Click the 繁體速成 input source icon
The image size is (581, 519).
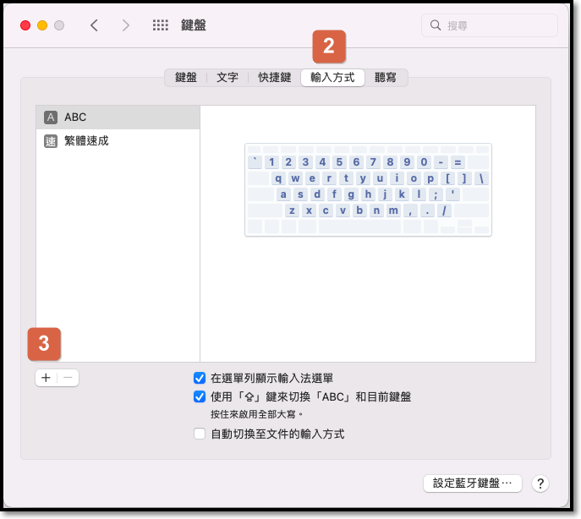[51, 141]
